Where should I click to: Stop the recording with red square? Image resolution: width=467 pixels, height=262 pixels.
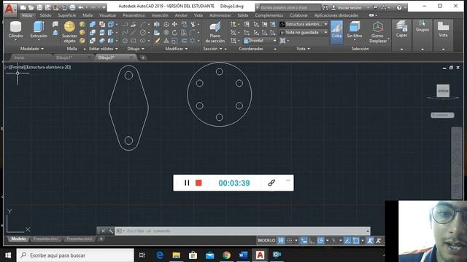click(198, 183)
